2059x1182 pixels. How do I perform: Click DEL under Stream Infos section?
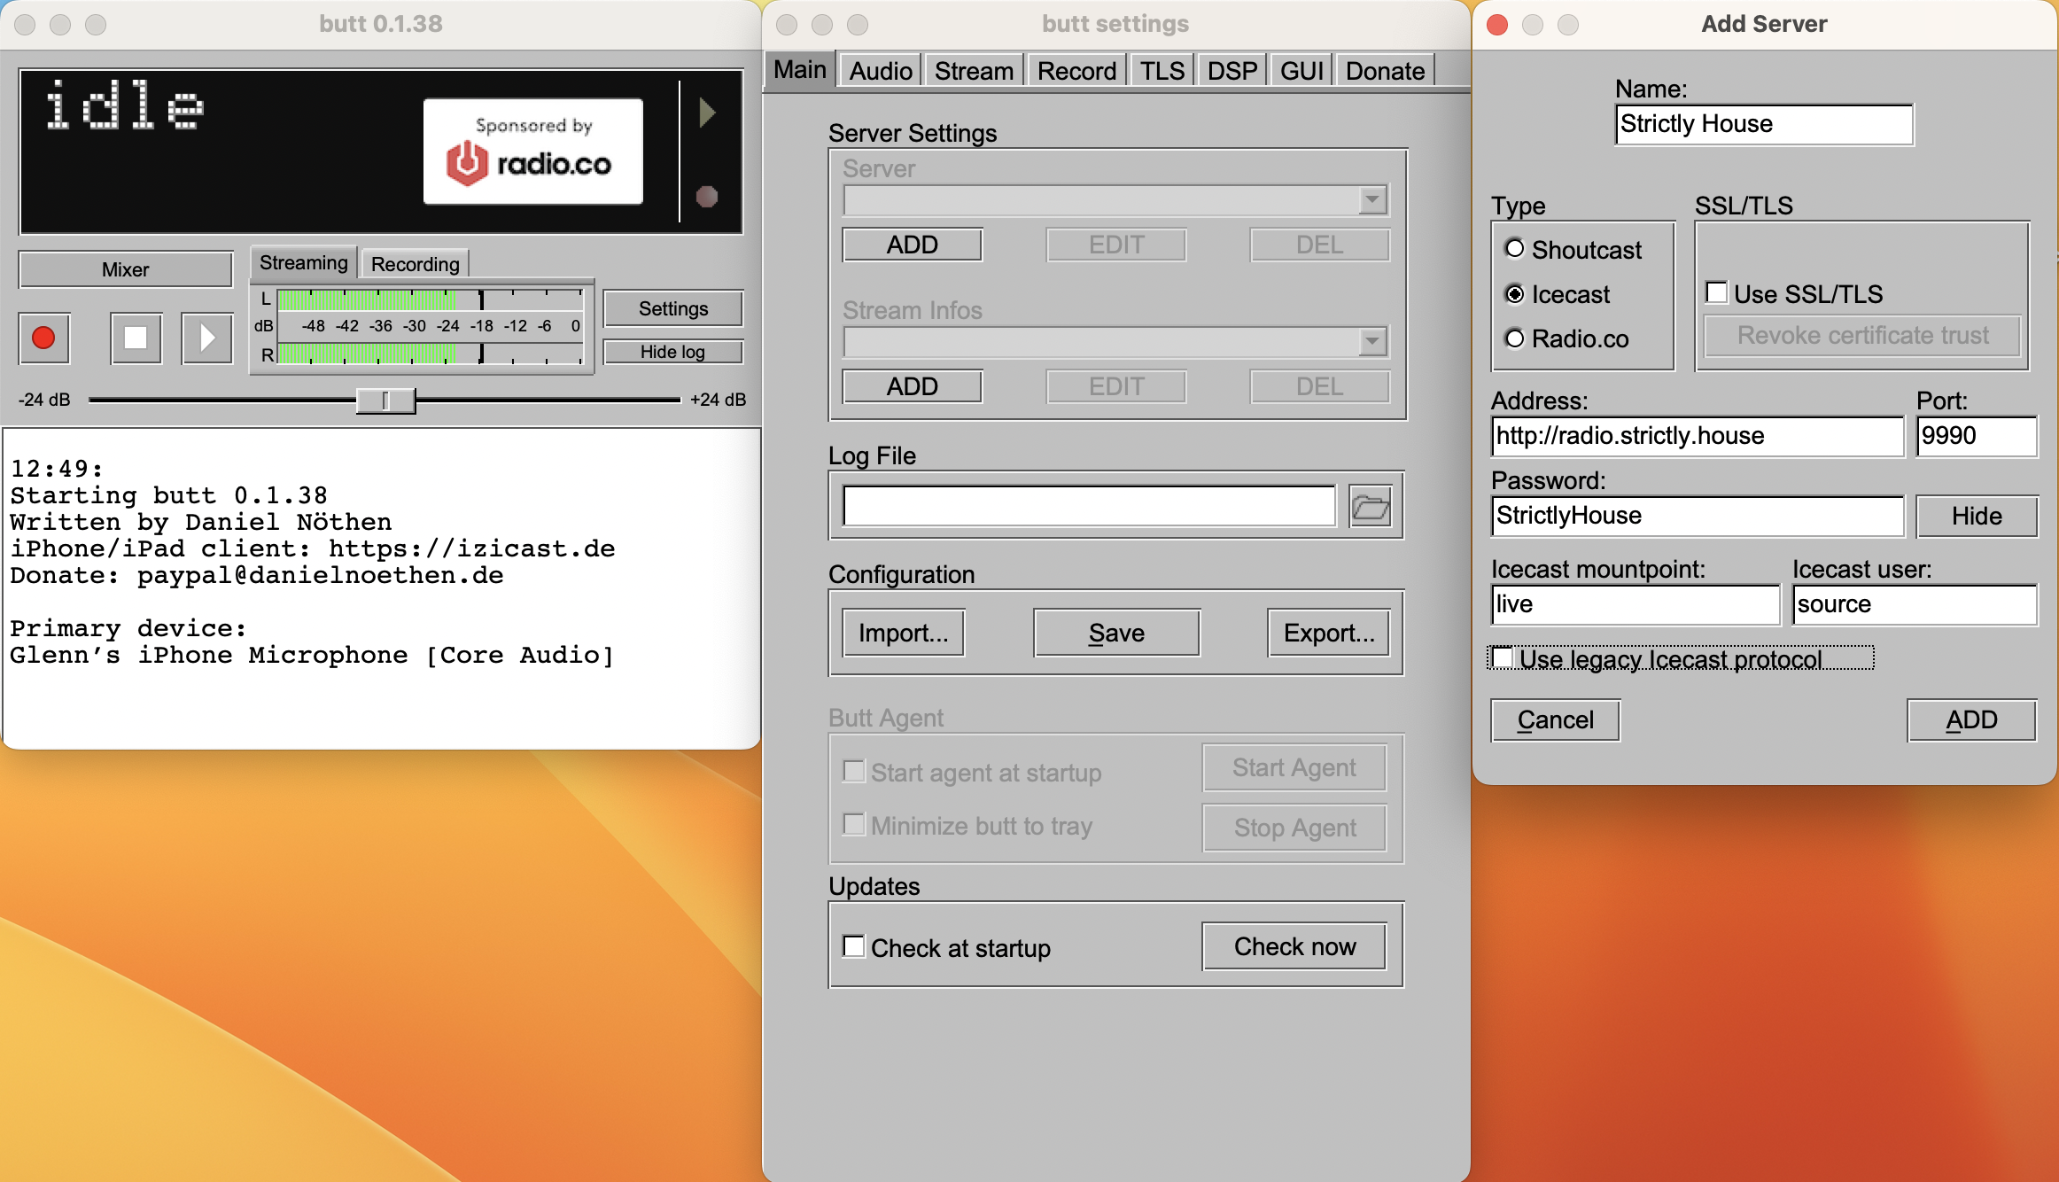pos(1320,386)
